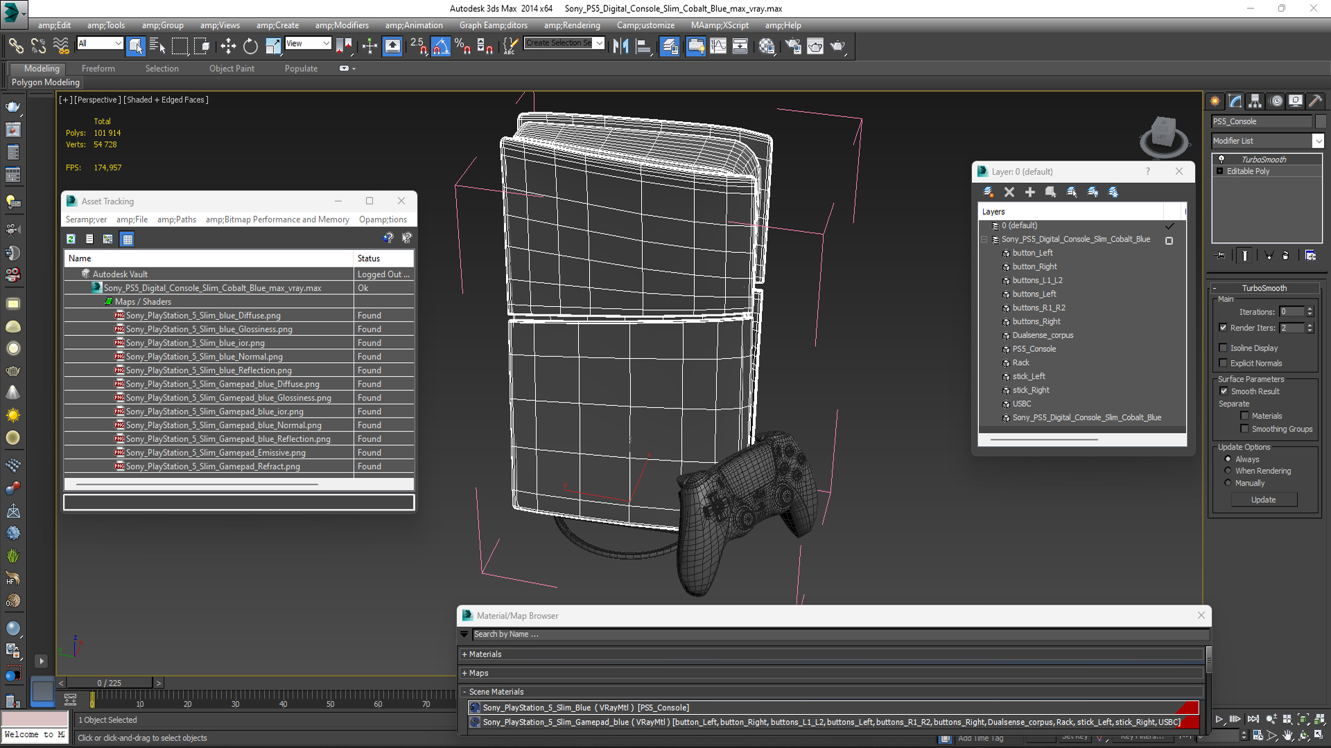1331x748 pixels.
Task: Open the Modifiers menu
Action: click(342, 25)
